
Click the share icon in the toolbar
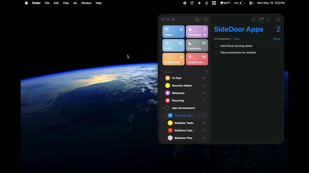pos(253,19)
